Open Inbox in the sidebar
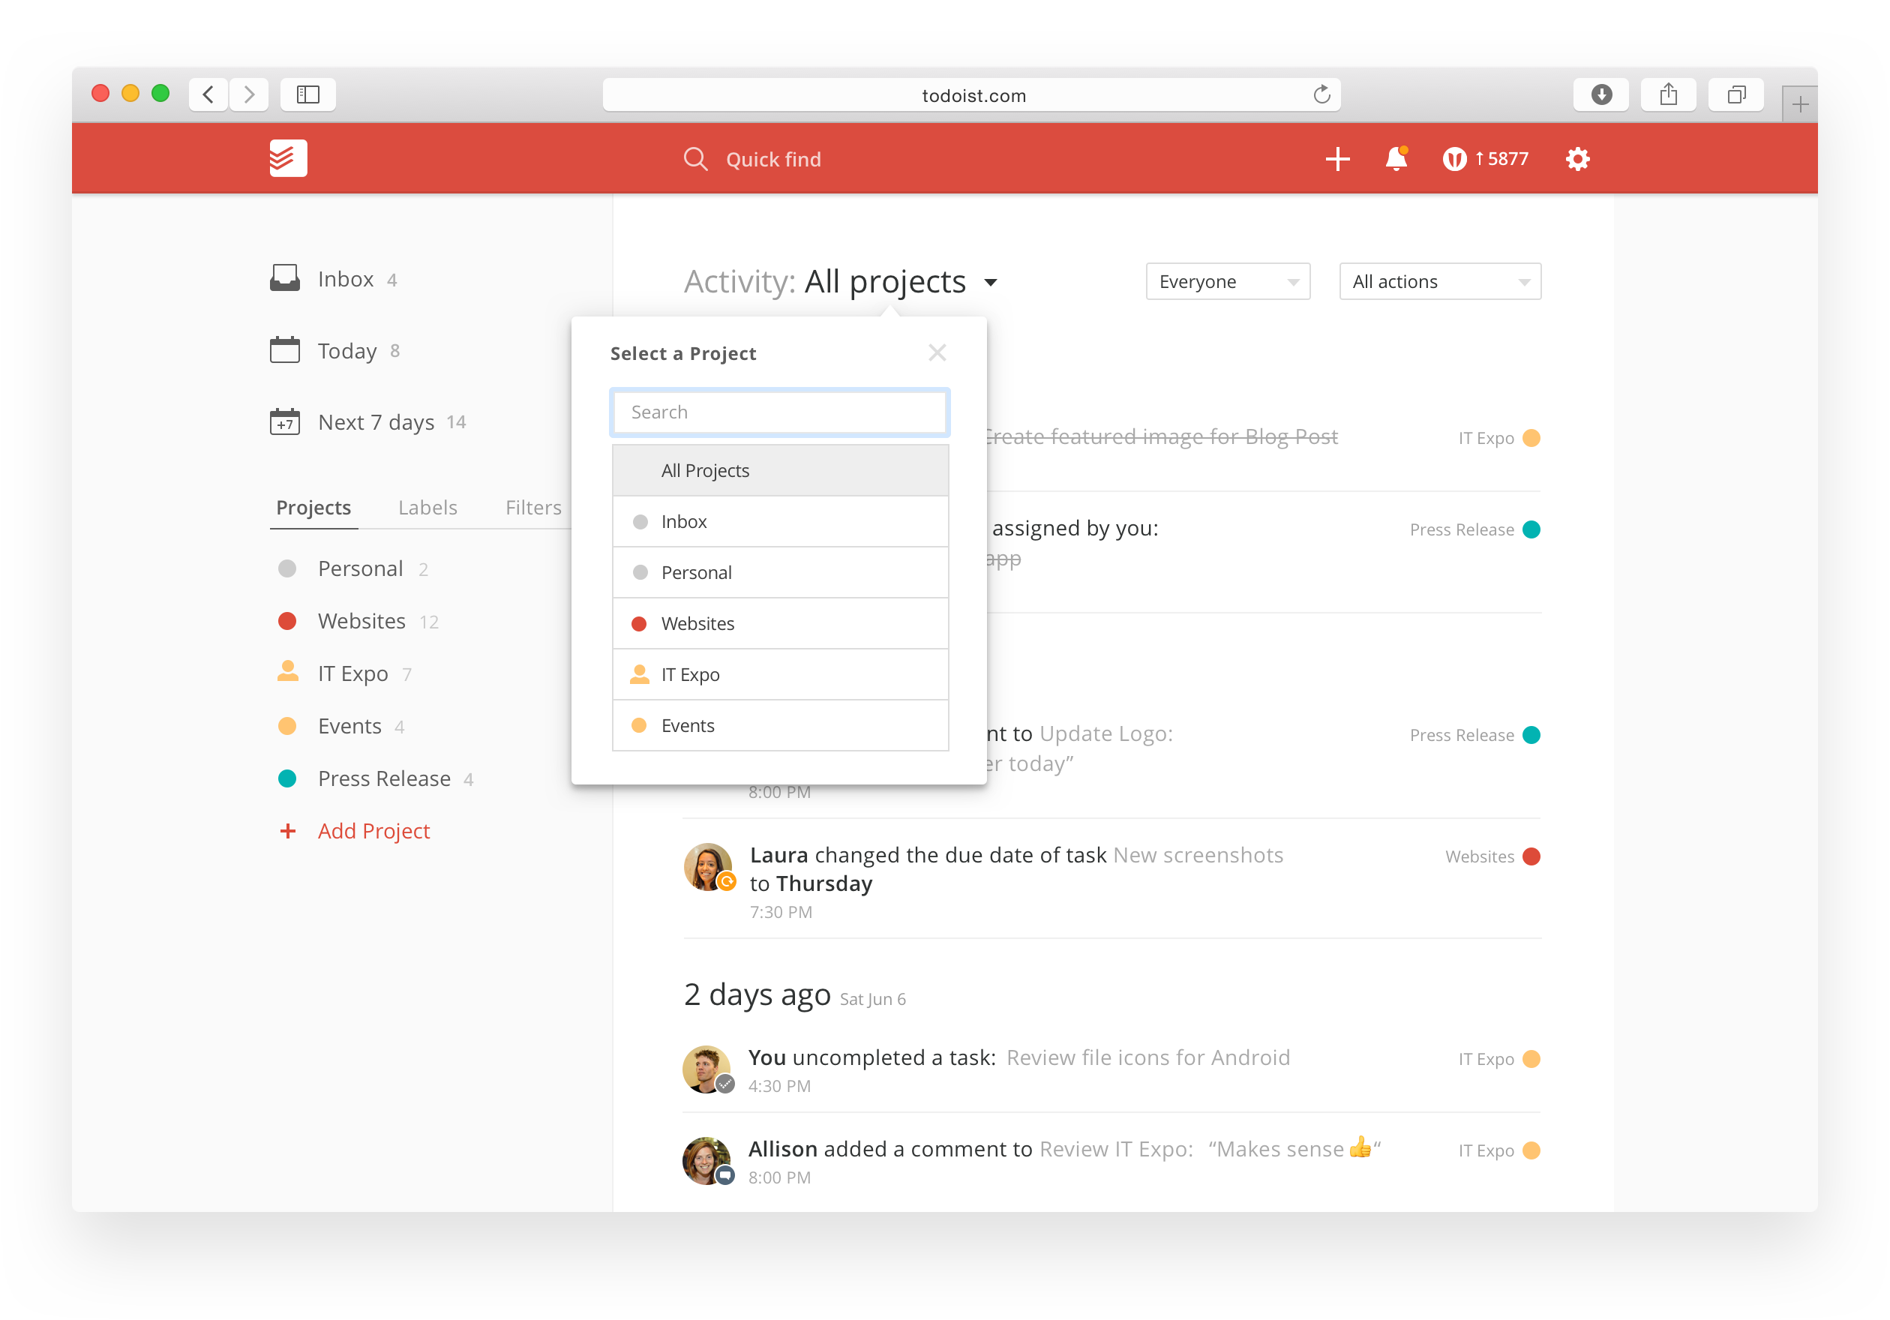Viewport: 1890px width, 1320px height. point(334,279)
